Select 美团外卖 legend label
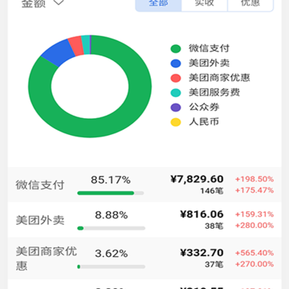Screen dimensions: 289x289 coord(209,63)
